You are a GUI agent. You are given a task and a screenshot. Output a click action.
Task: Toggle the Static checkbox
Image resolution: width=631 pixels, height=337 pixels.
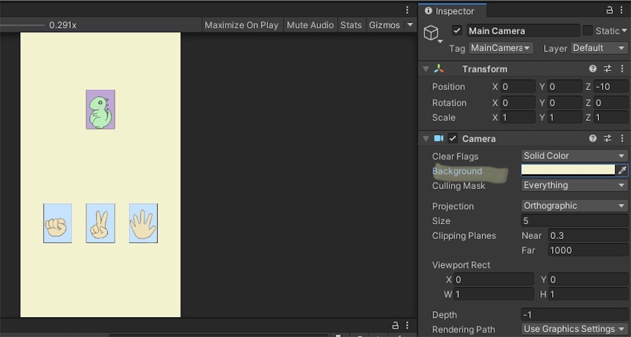(587, 31)
